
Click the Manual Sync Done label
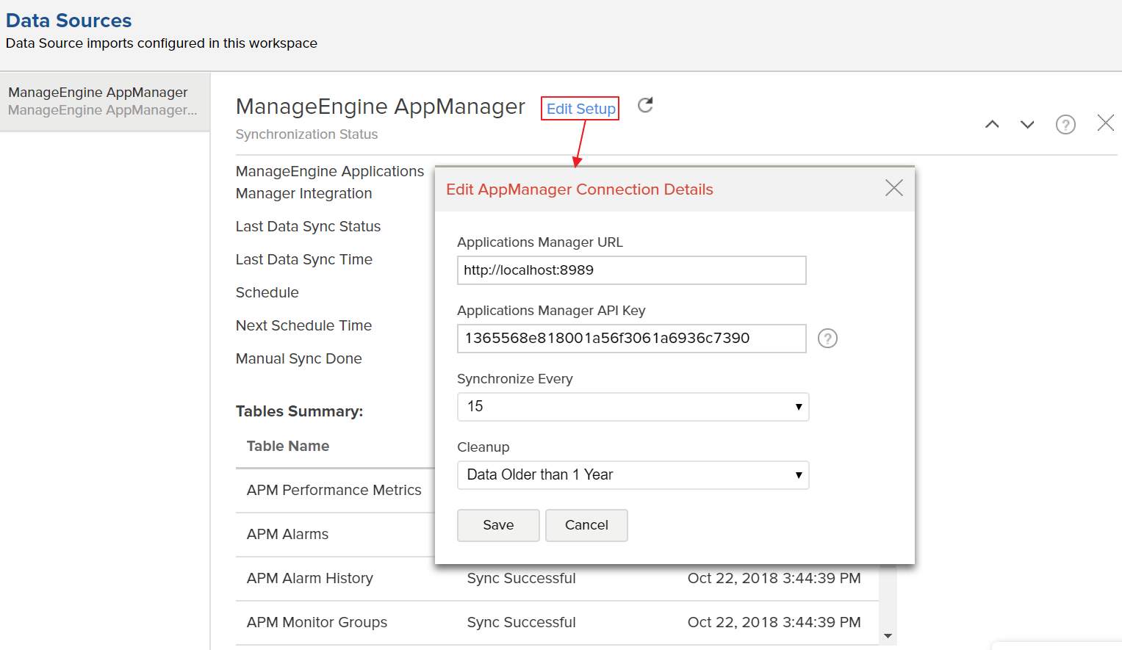pos(298,358)
